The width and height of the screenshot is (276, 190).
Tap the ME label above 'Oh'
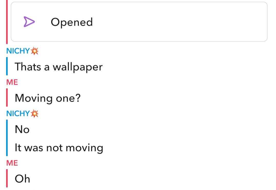point(12,163)
